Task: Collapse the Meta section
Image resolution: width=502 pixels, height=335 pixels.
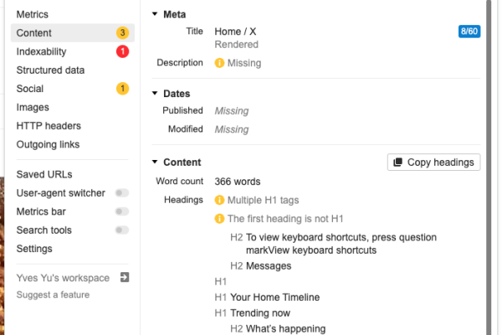Action: tap(155, 14)
